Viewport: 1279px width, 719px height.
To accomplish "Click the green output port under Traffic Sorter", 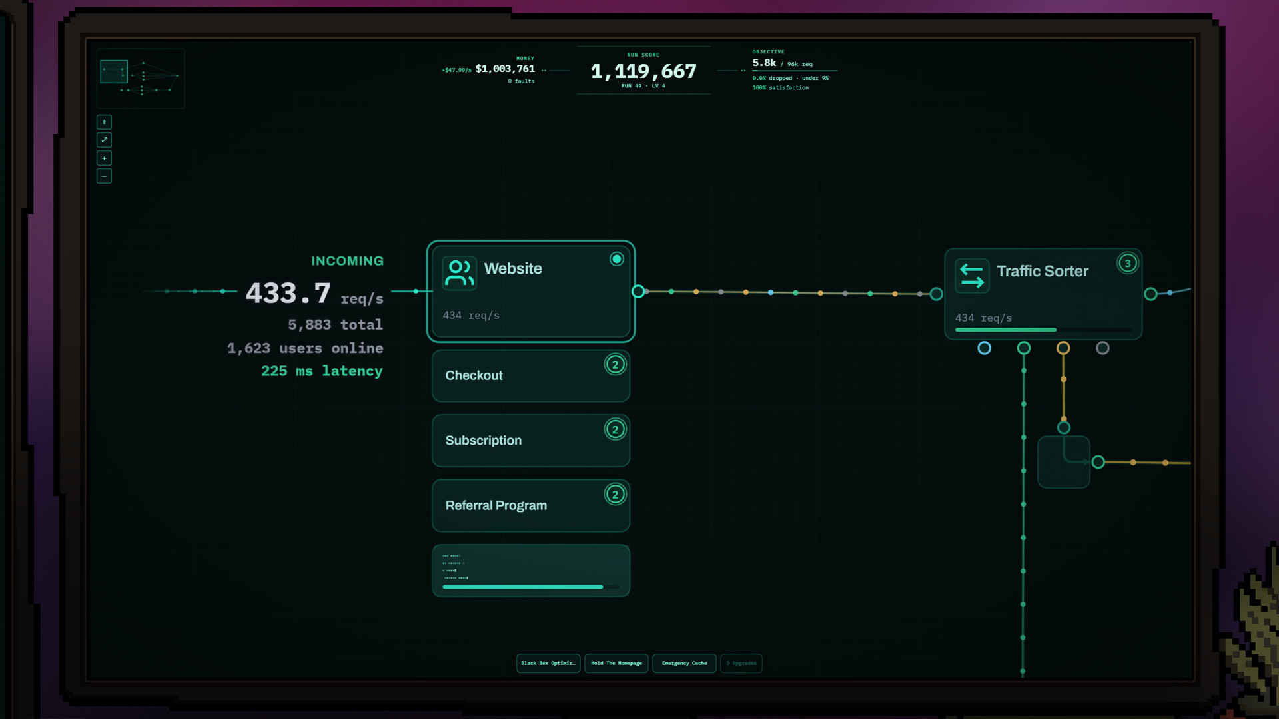I will (1024, 348).
